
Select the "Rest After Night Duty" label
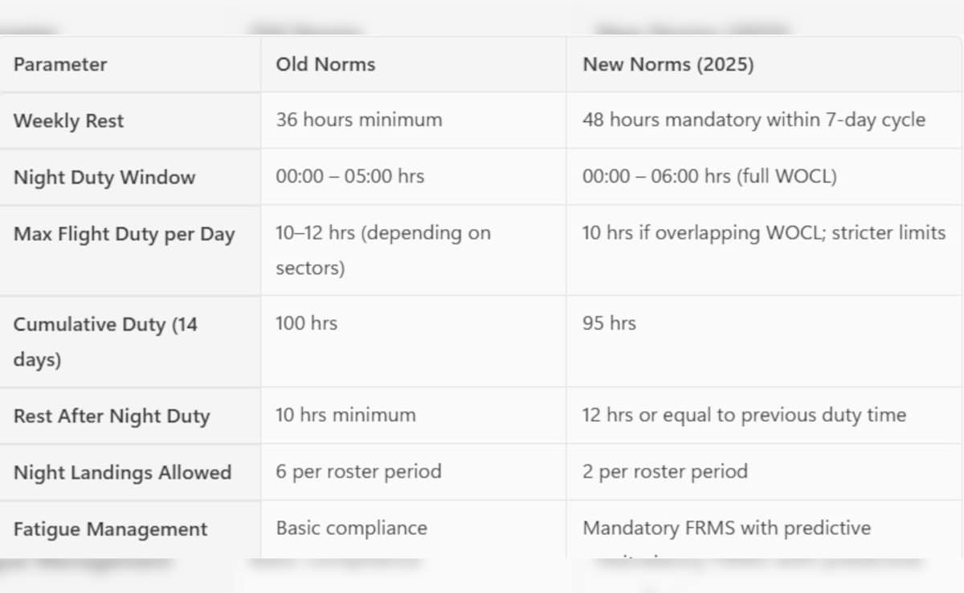pos(112,416)
